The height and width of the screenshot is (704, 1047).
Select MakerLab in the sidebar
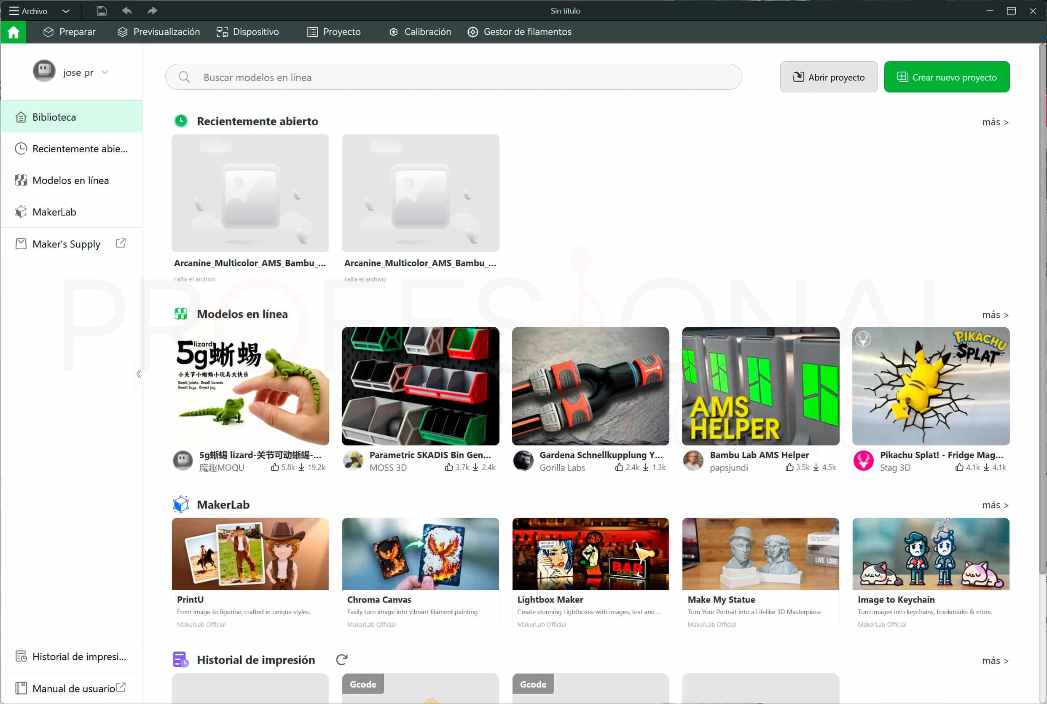71,212
